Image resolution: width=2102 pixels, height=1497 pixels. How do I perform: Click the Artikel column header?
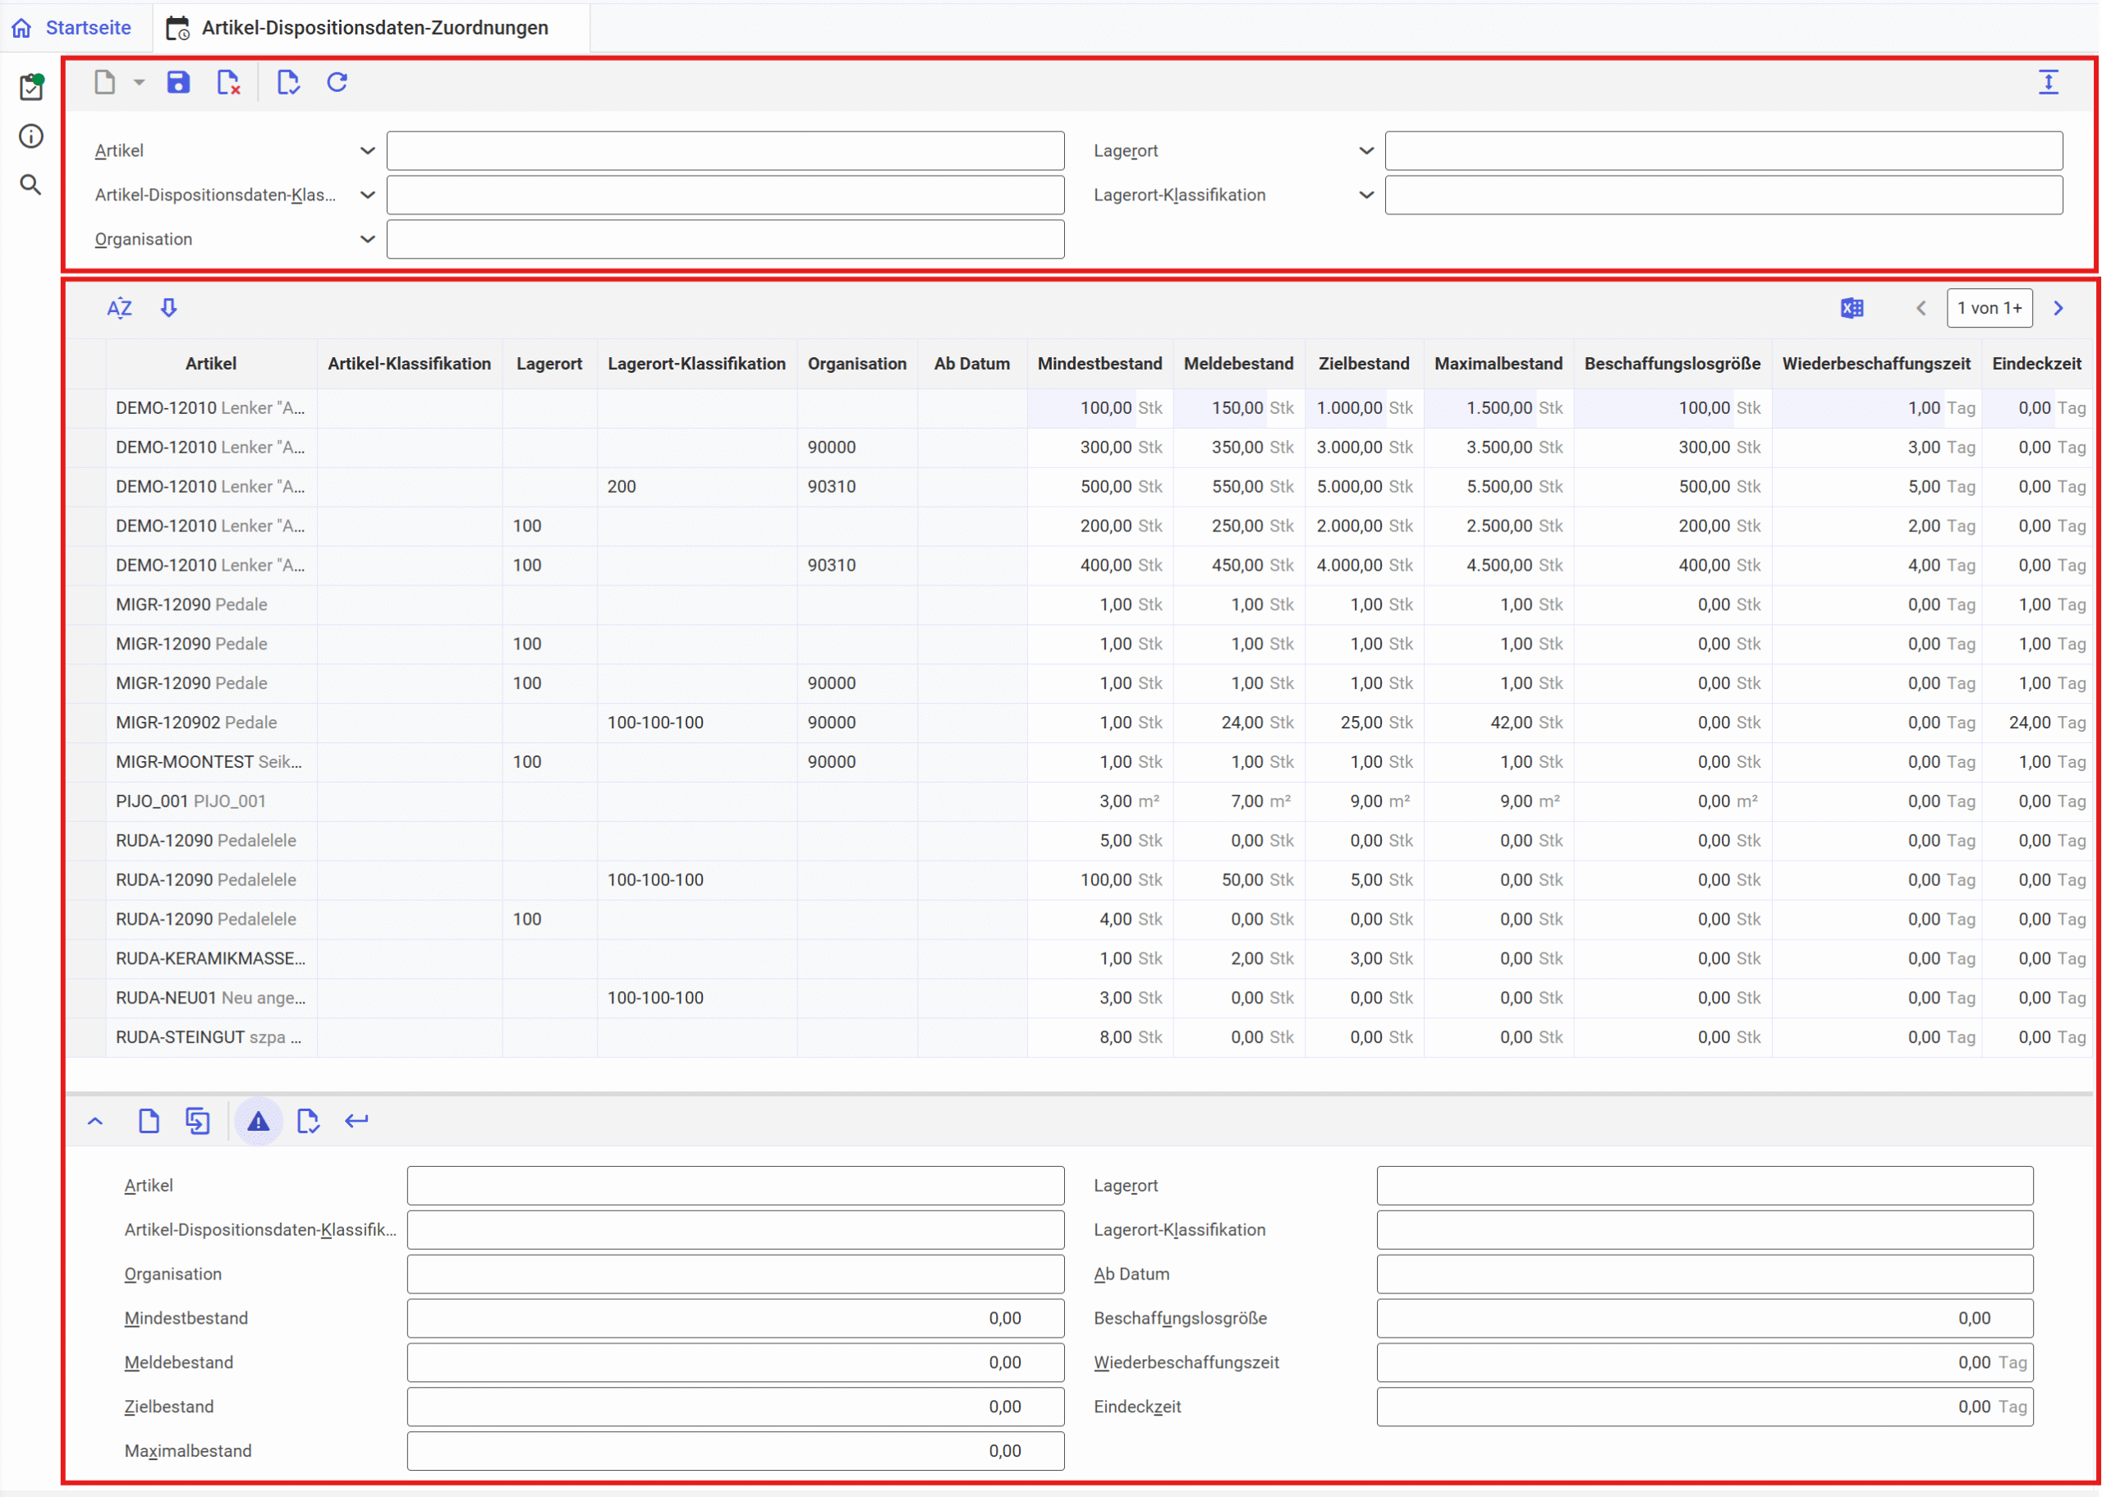[211, 363]
